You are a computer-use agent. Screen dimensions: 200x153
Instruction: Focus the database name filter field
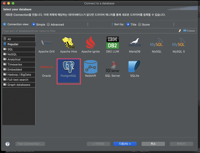pyautogui.click(x=89, y=31)
